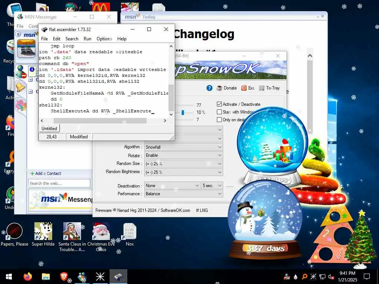Open the Help menu in flat assembler

[122, 38]
